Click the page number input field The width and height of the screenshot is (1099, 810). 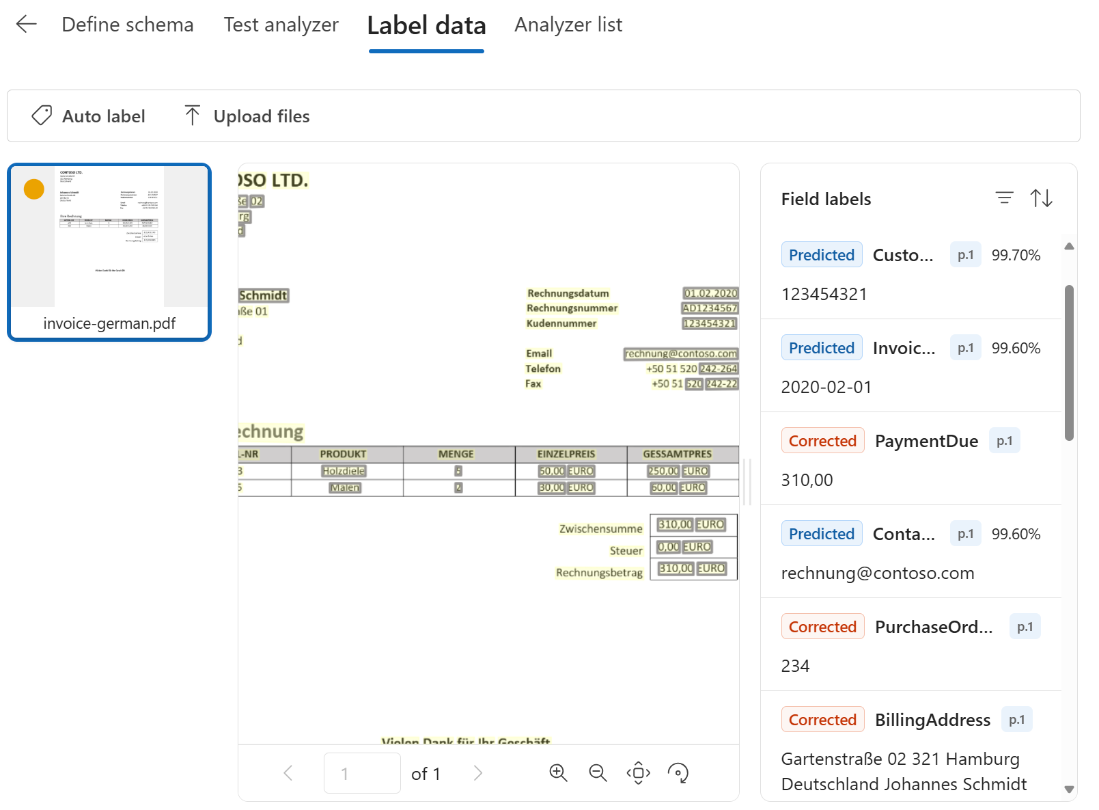tap(362, 773)
